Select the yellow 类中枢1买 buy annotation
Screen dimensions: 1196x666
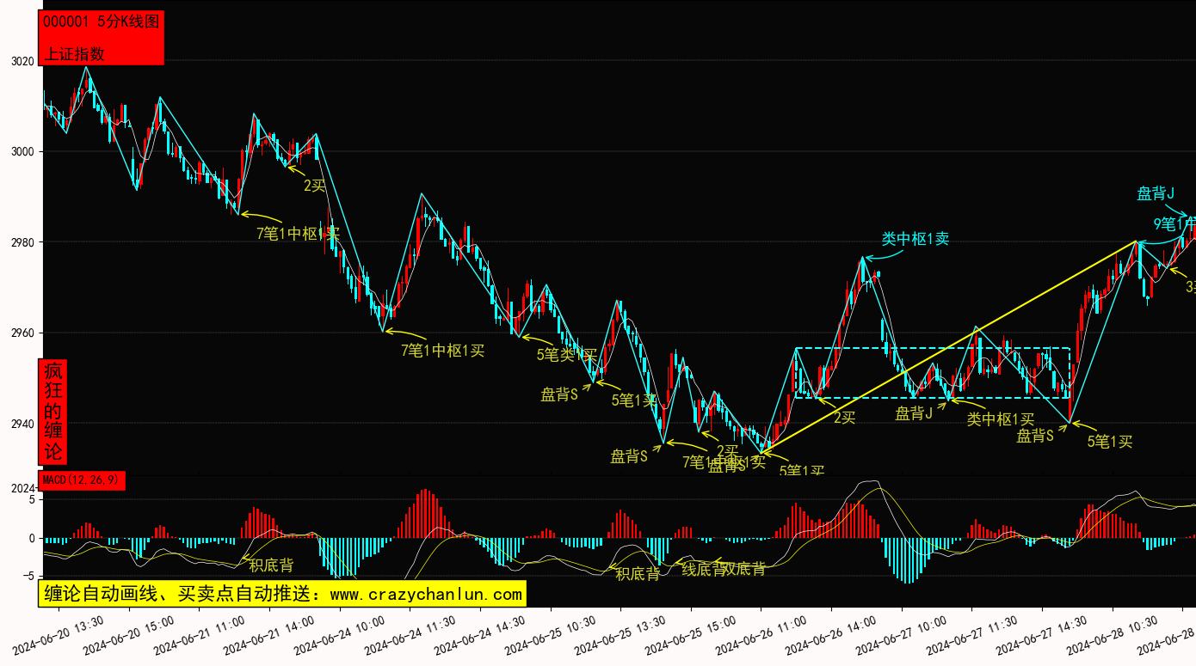[x=1000, y=419]
